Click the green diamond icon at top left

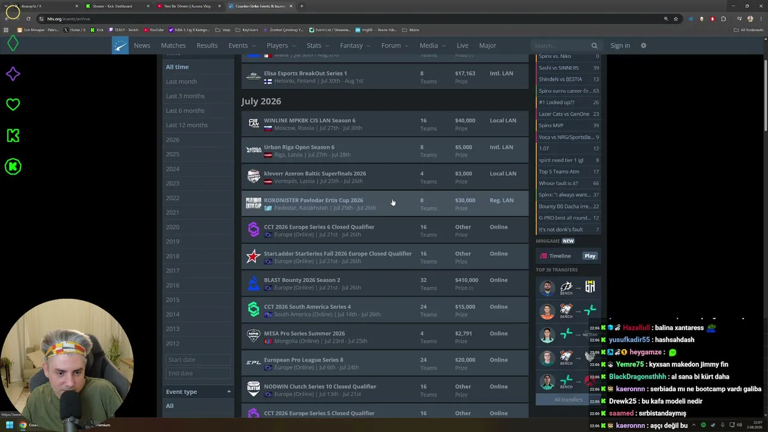13,43
